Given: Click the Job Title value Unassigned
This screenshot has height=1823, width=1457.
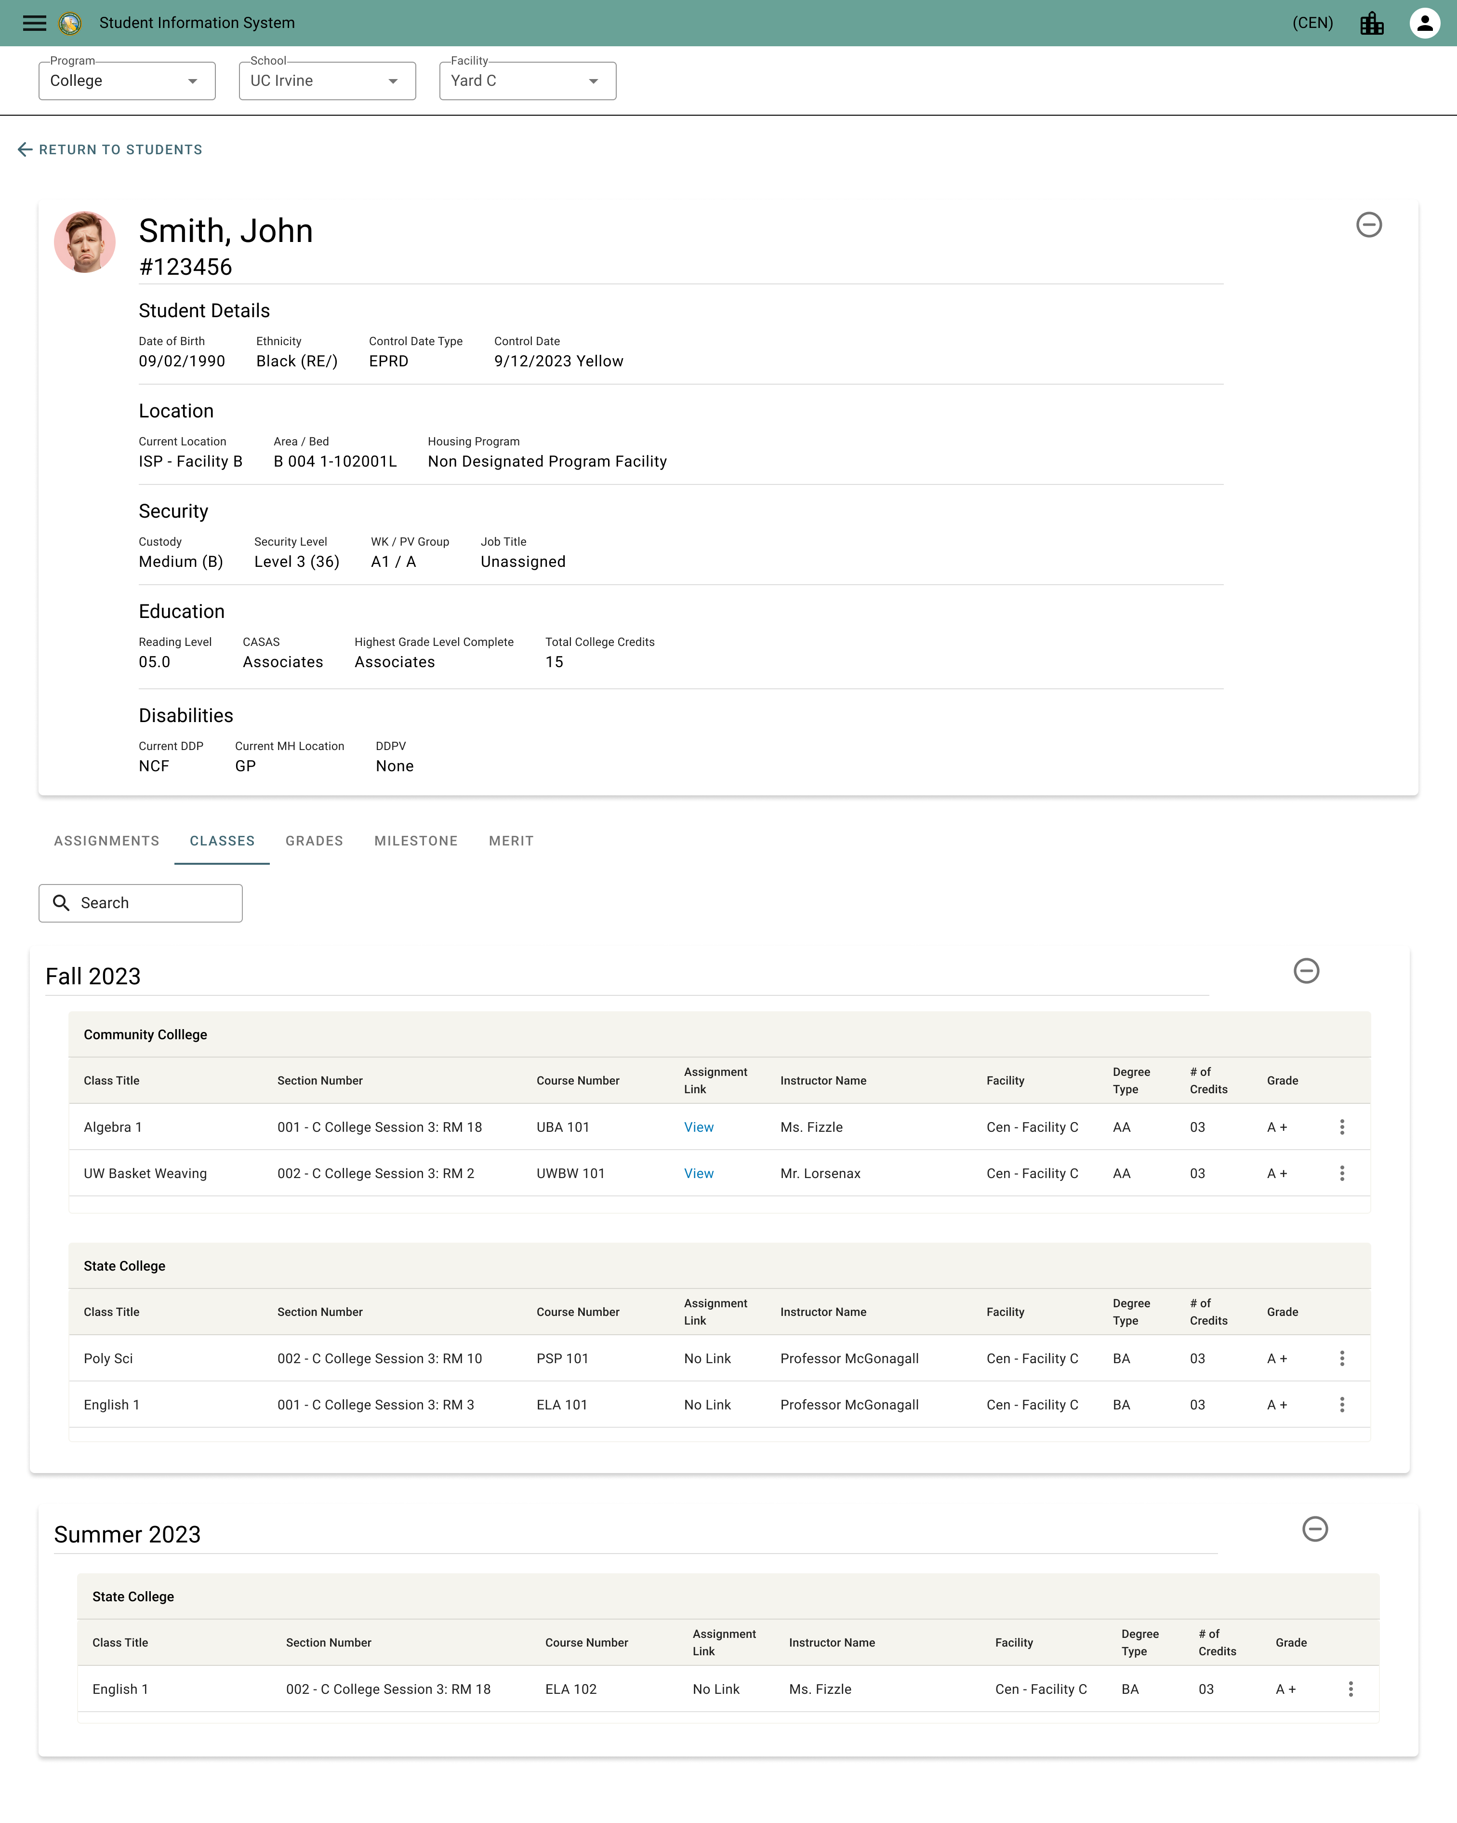Looking at the screenshot, I should (x=523, y=563).
